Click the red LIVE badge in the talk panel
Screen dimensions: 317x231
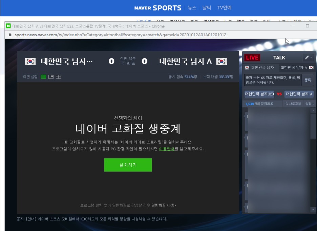point(252,58)
